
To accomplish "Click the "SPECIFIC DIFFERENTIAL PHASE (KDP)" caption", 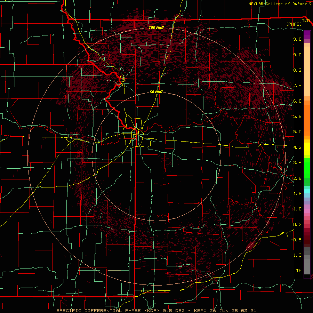I will pyautogui.click(x=107, y=311).
